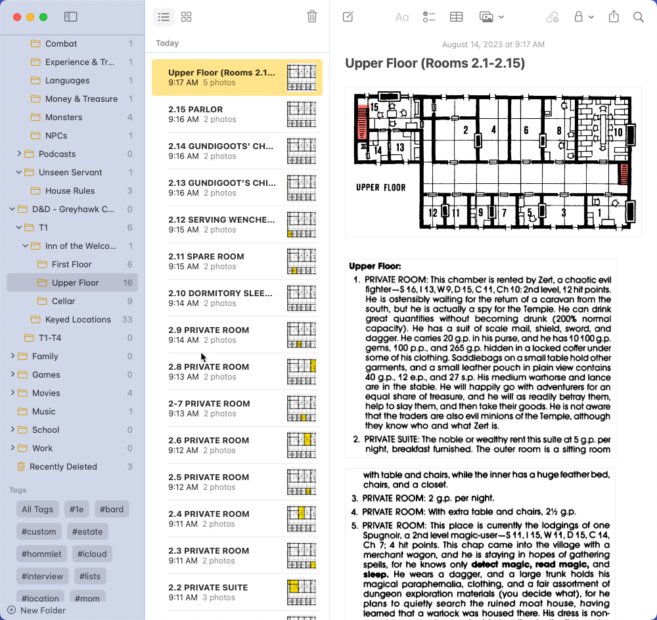The image size is (657, 620).
Task: Click the Upper Floor map image in note
Action: tap(493, 162)
